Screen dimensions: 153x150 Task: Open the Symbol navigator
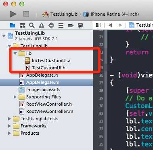click(x=22, y=25)
